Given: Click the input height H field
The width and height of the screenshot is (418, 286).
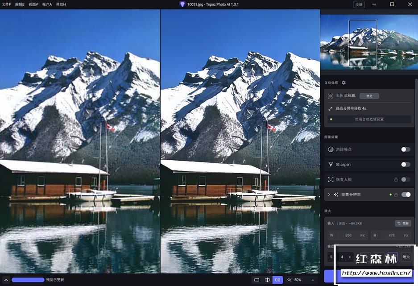Looking at the screenshot, I should [391, 235].
